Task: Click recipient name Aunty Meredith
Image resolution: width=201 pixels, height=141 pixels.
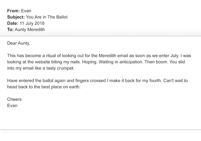Action: 30,30
